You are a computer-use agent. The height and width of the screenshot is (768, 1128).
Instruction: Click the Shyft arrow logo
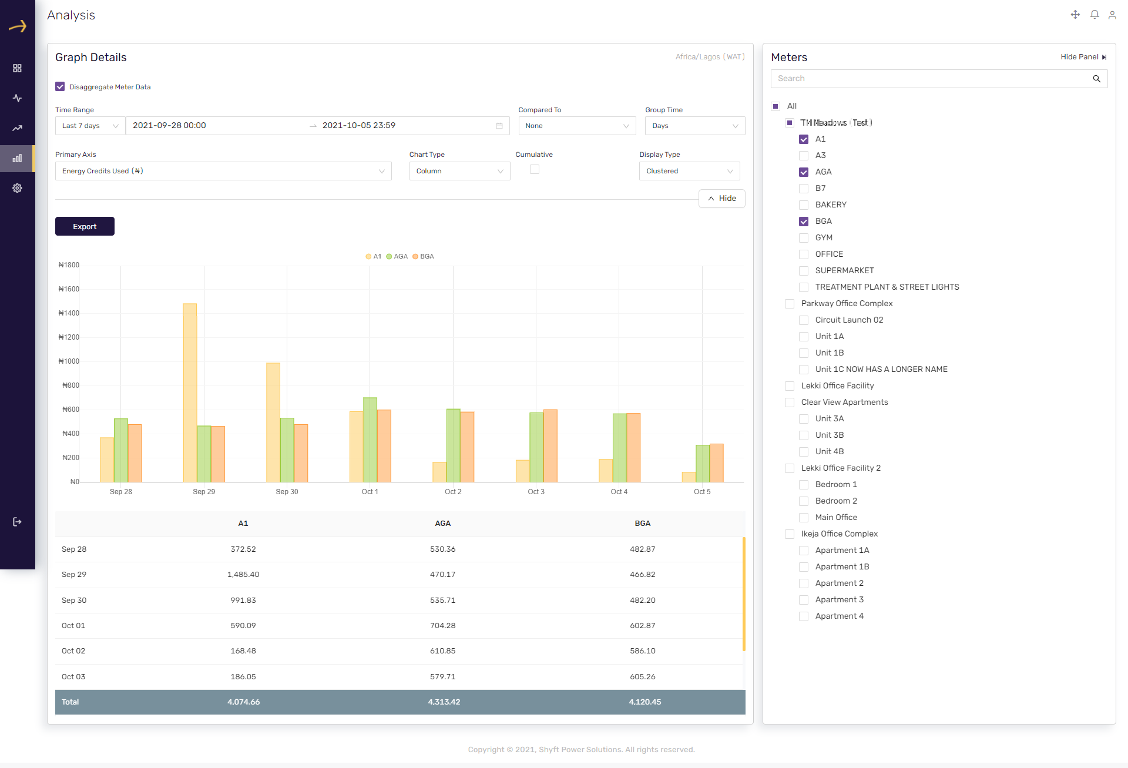coord(18,26)
